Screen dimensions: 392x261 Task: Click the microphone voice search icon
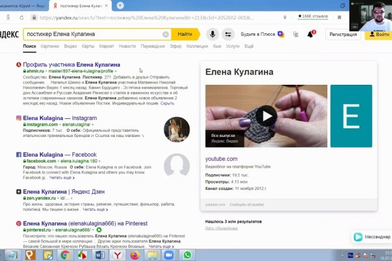click(x=212, y=34)
